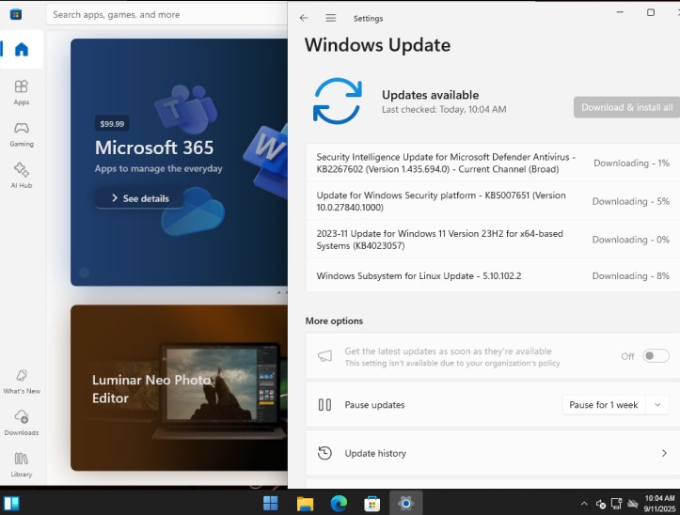
Task: Open Microsoft Store Home tab
Action: [x=22, y=50]
